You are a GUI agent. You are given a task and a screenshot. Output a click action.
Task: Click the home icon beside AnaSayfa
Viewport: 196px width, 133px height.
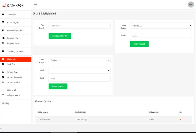3,14
